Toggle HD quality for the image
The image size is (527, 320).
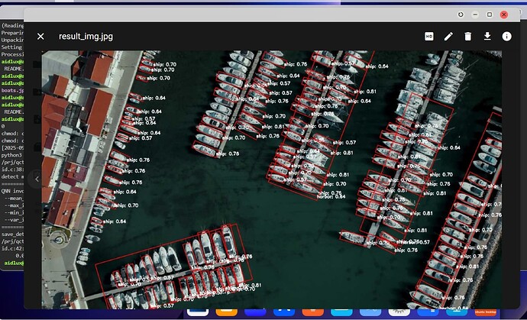pyautogui.click(x=429, y=36)
